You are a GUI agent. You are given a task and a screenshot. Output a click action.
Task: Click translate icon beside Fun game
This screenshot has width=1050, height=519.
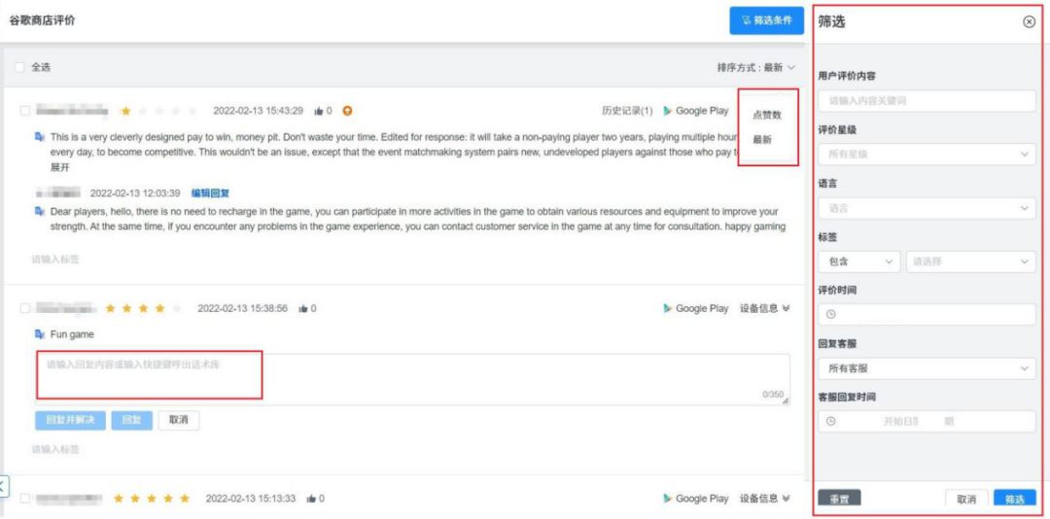[40, 334]
